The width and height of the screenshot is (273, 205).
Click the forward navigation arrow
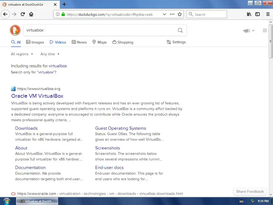[x=14, y=14]
